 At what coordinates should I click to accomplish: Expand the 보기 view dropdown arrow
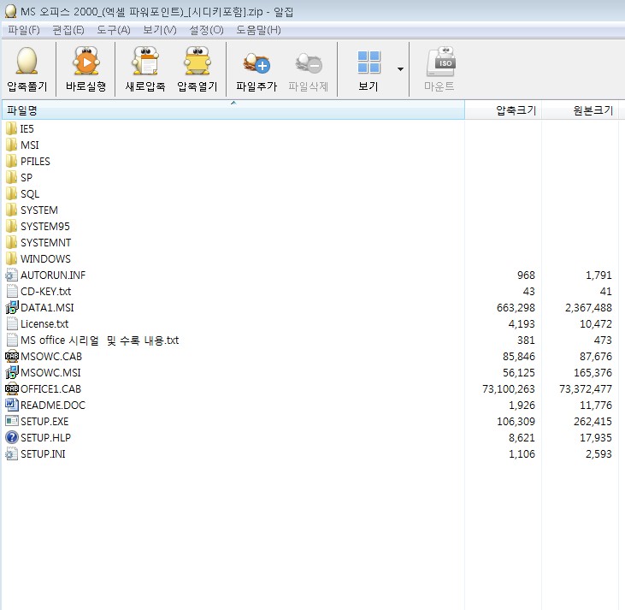(400, 68)
